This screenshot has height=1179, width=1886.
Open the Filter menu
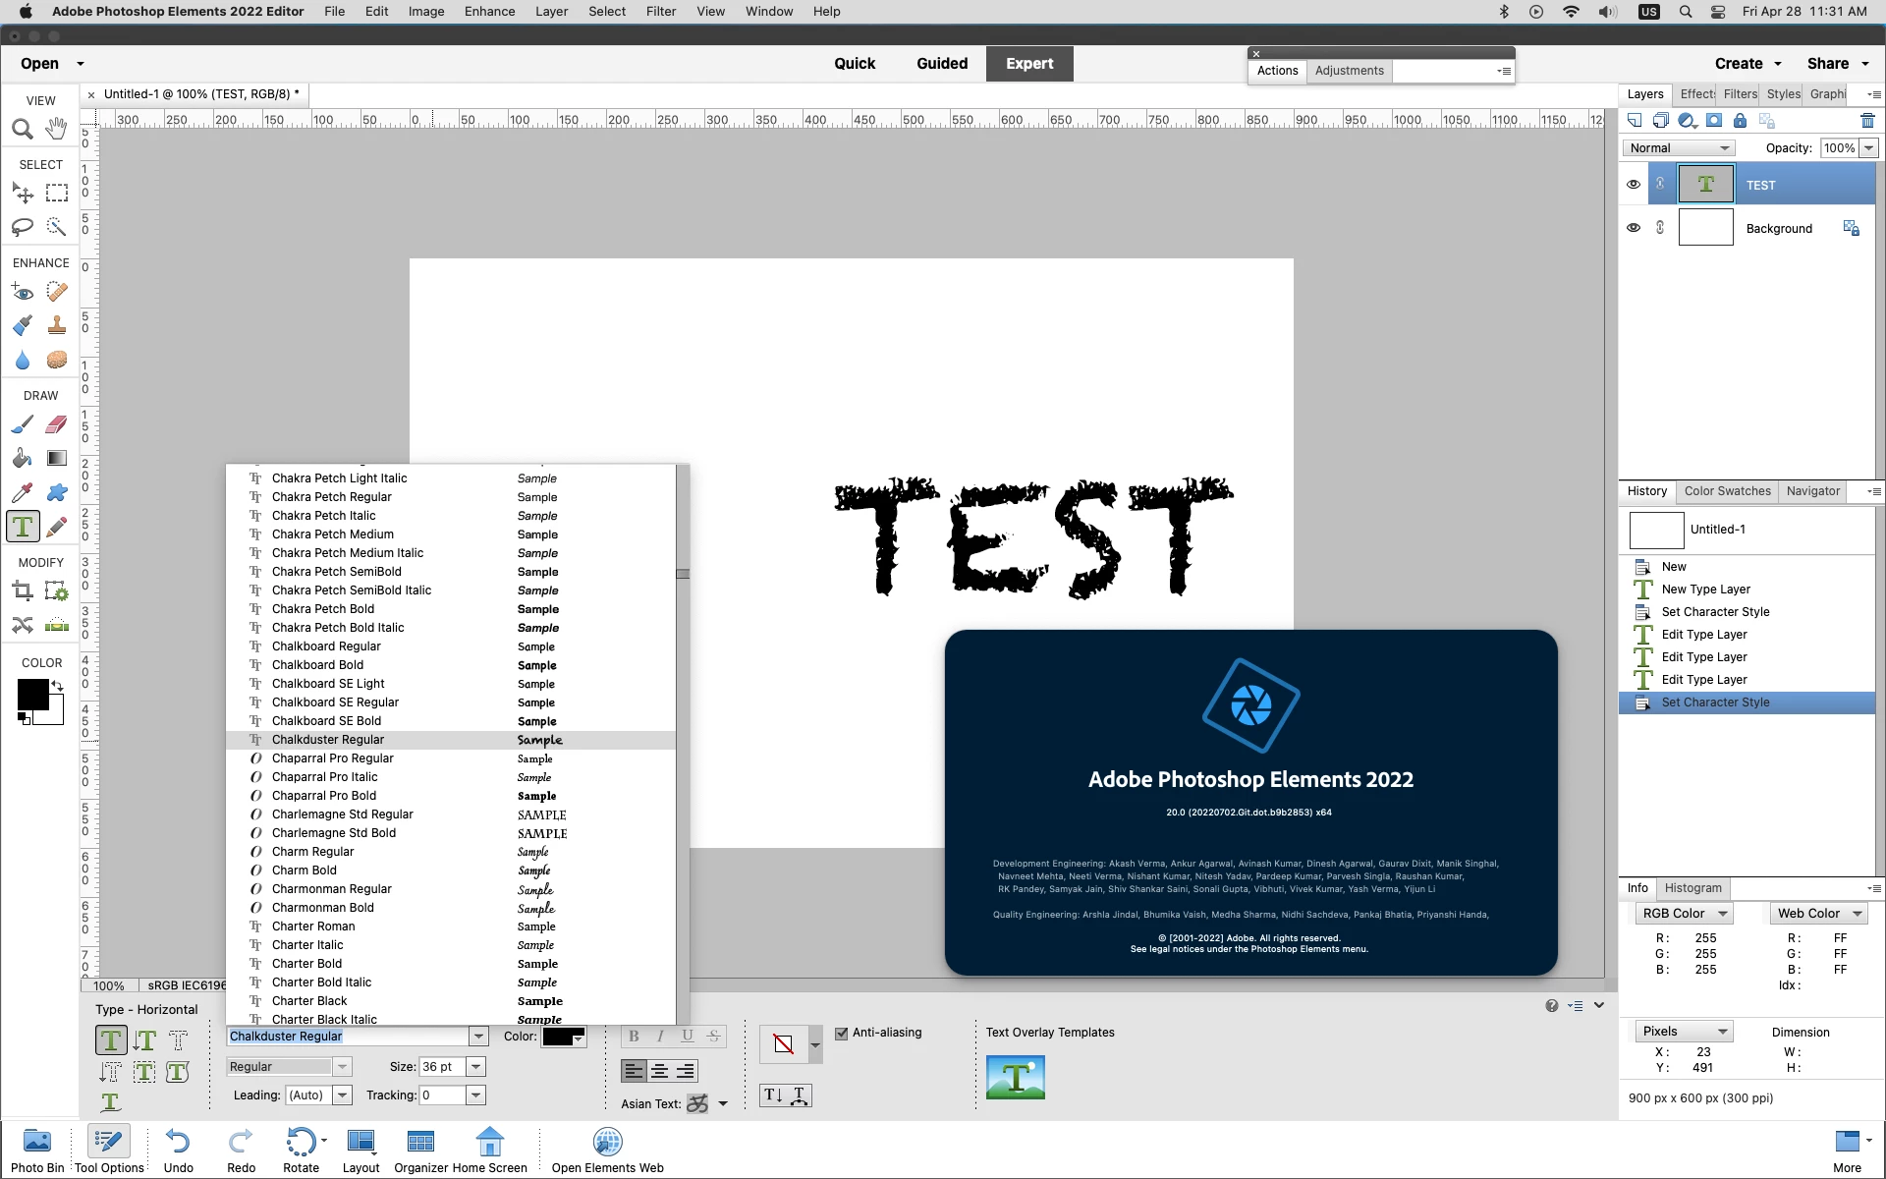(660, 12)
